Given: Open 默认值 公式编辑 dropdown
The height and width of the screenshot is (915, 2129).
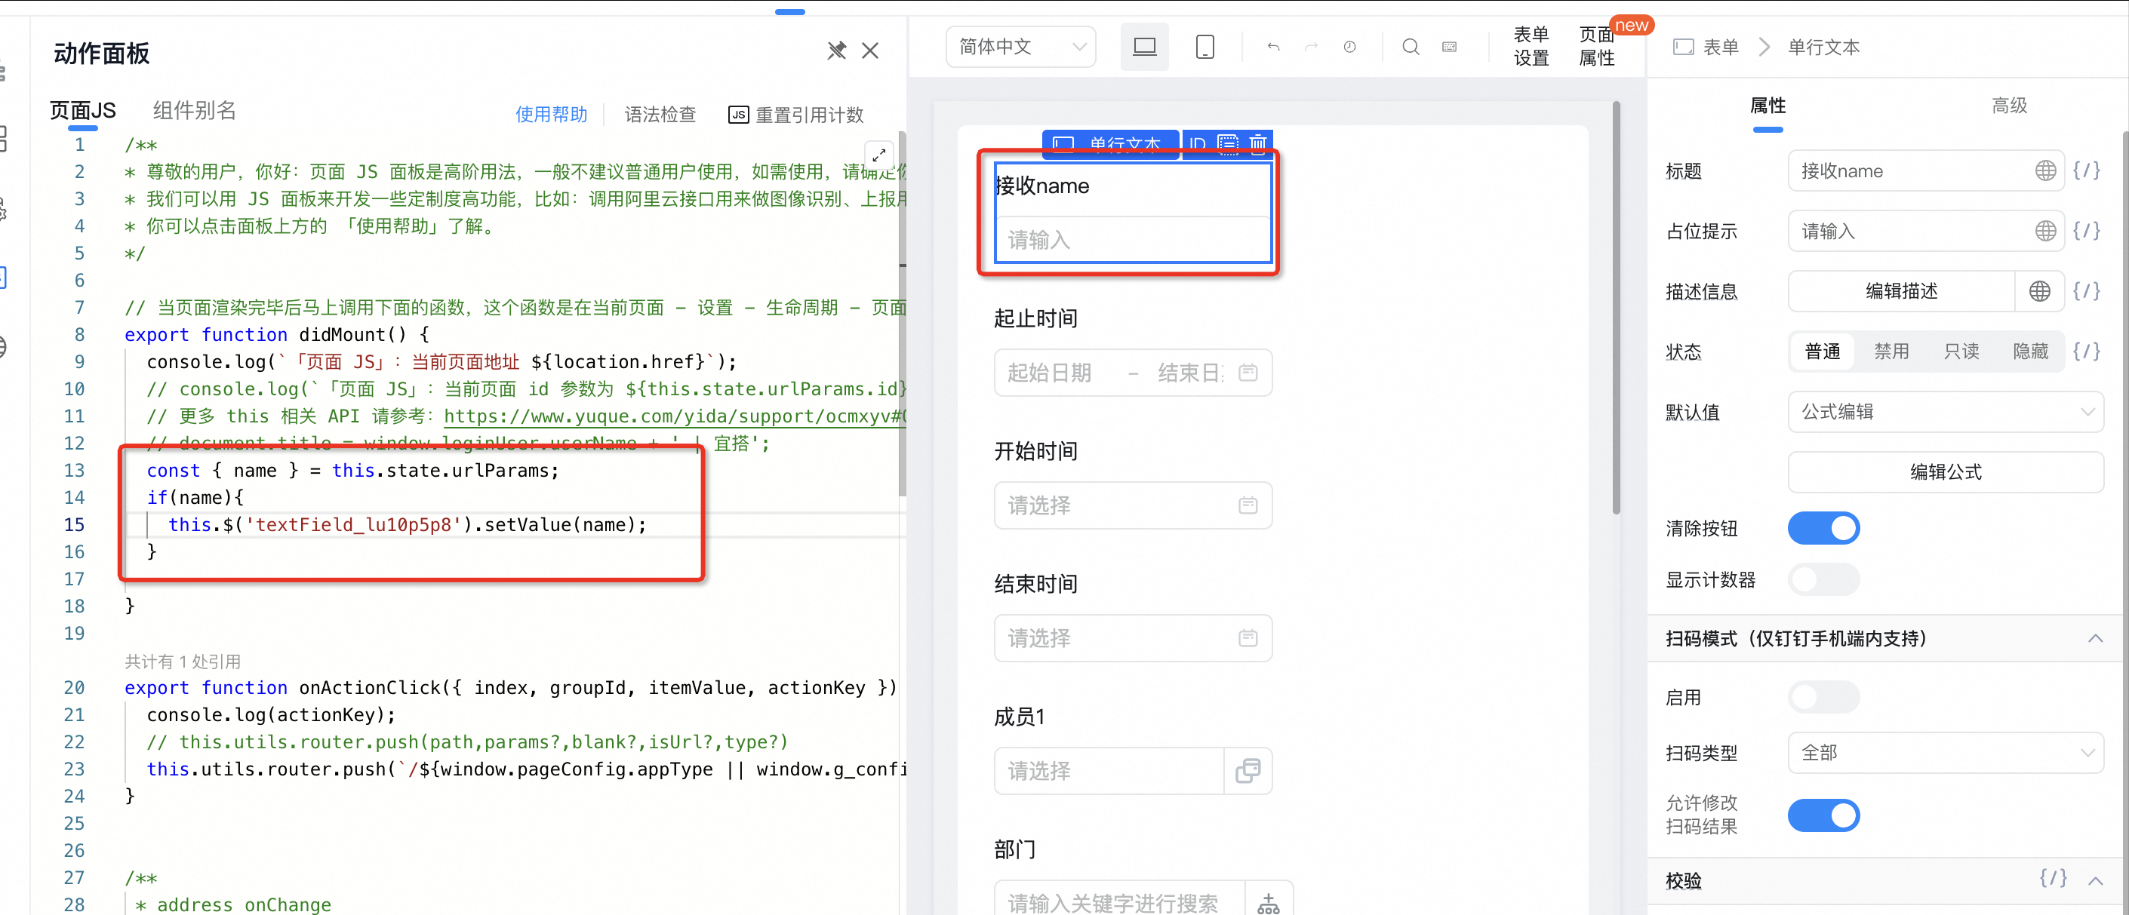Looking at the screenshot, I should point(1946,412).
